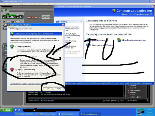This screenshot has height=116, width=155.
Task: Open the Staging Room menu
Action: (x=24, y=4)
